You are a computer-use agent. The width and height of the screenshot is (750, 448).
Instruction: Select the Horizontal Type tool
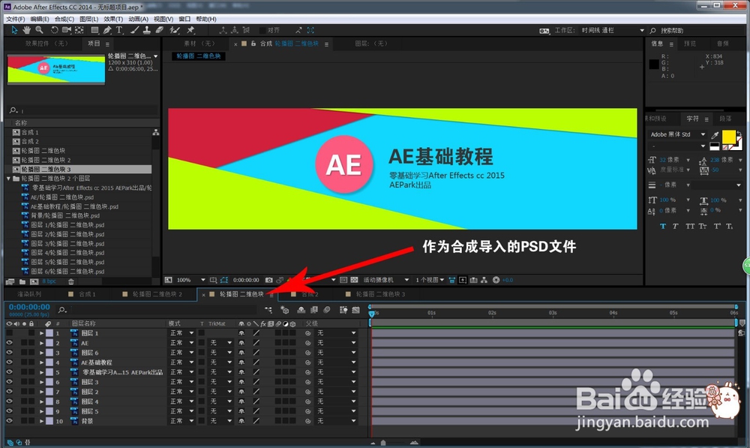click(119, 30)
